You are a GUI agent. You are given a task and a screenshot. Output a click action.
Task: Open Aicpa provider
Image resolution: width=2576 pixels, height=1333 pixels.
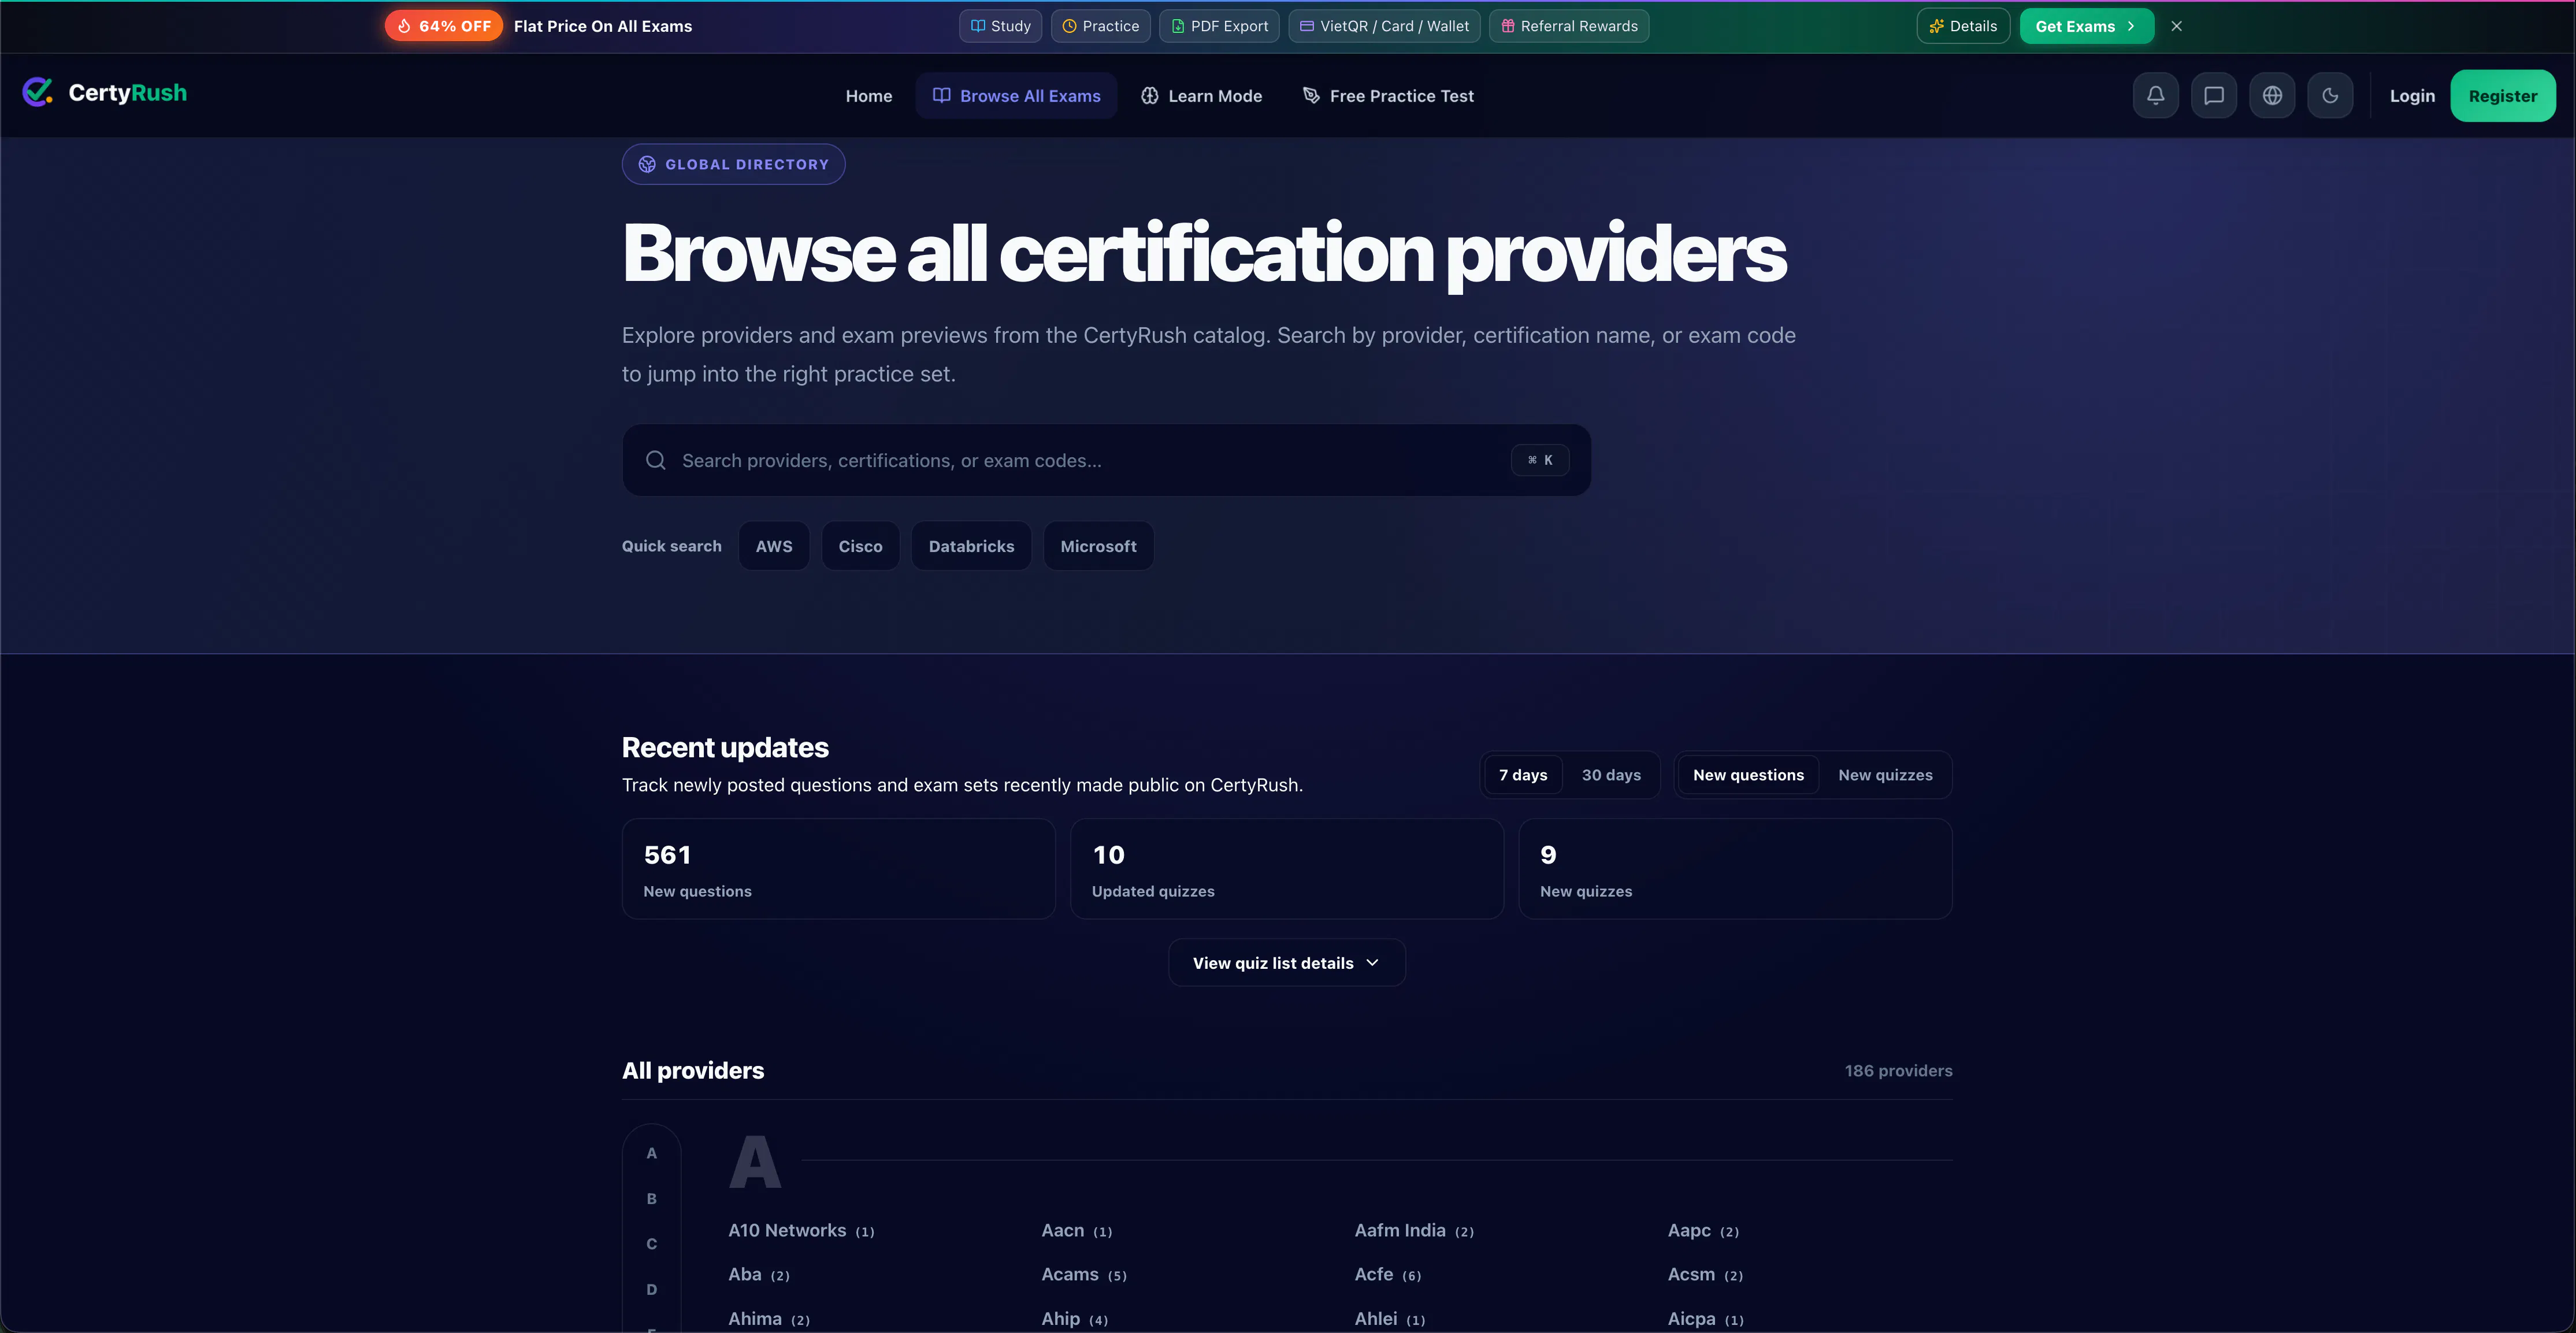click(x=1706, y=1319)
